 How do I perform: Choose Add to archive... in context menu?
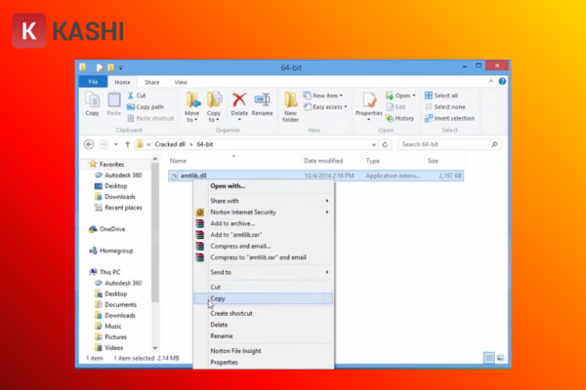click(x=264, y=223)
